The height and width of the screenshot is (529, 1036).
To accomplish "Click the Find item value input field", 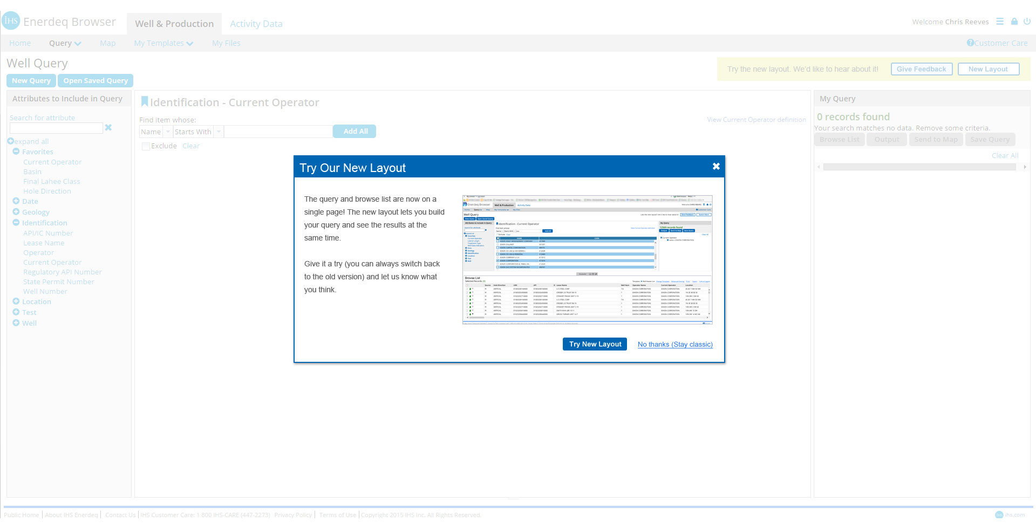I will [x=278, y=132].
